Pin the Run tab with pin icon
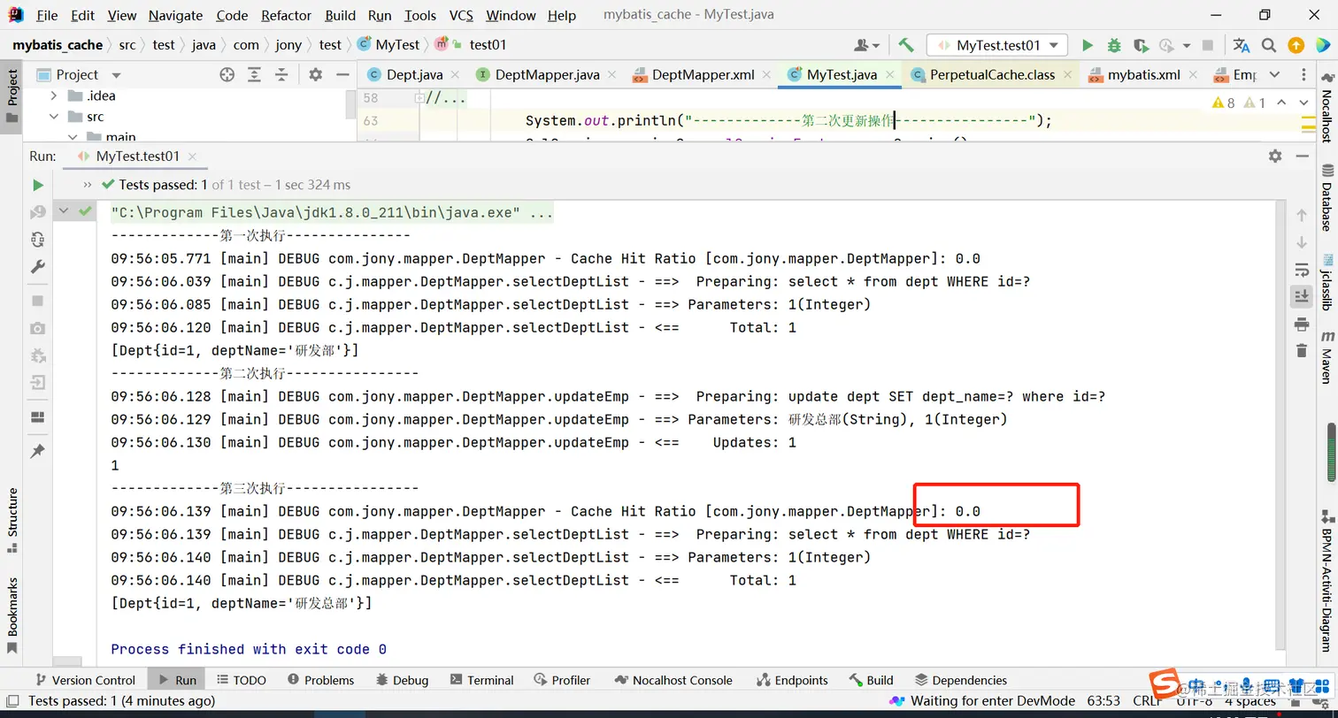 pyautogui.click(x=37, y=451)
